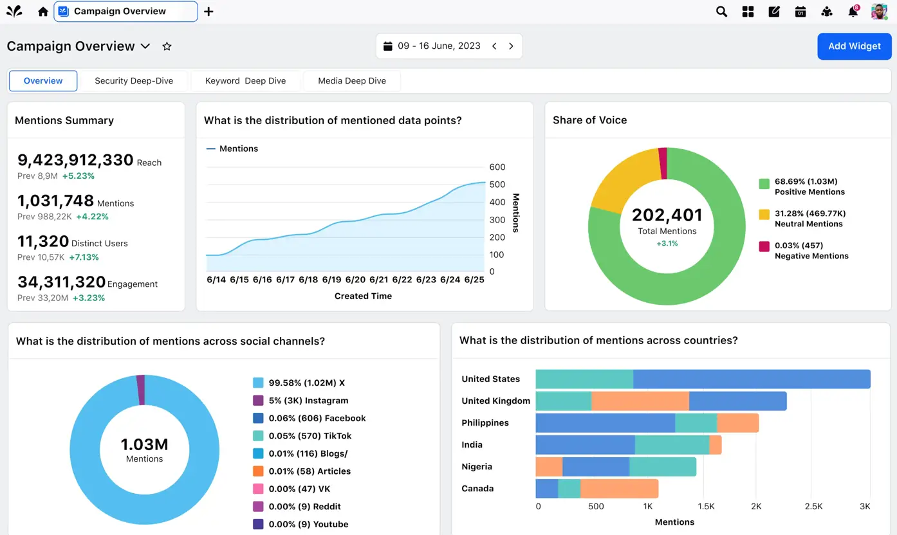897x535 pixels.
Task: Toggle Negative Mentions red legend swatch
Action: [x=764, y=247]
